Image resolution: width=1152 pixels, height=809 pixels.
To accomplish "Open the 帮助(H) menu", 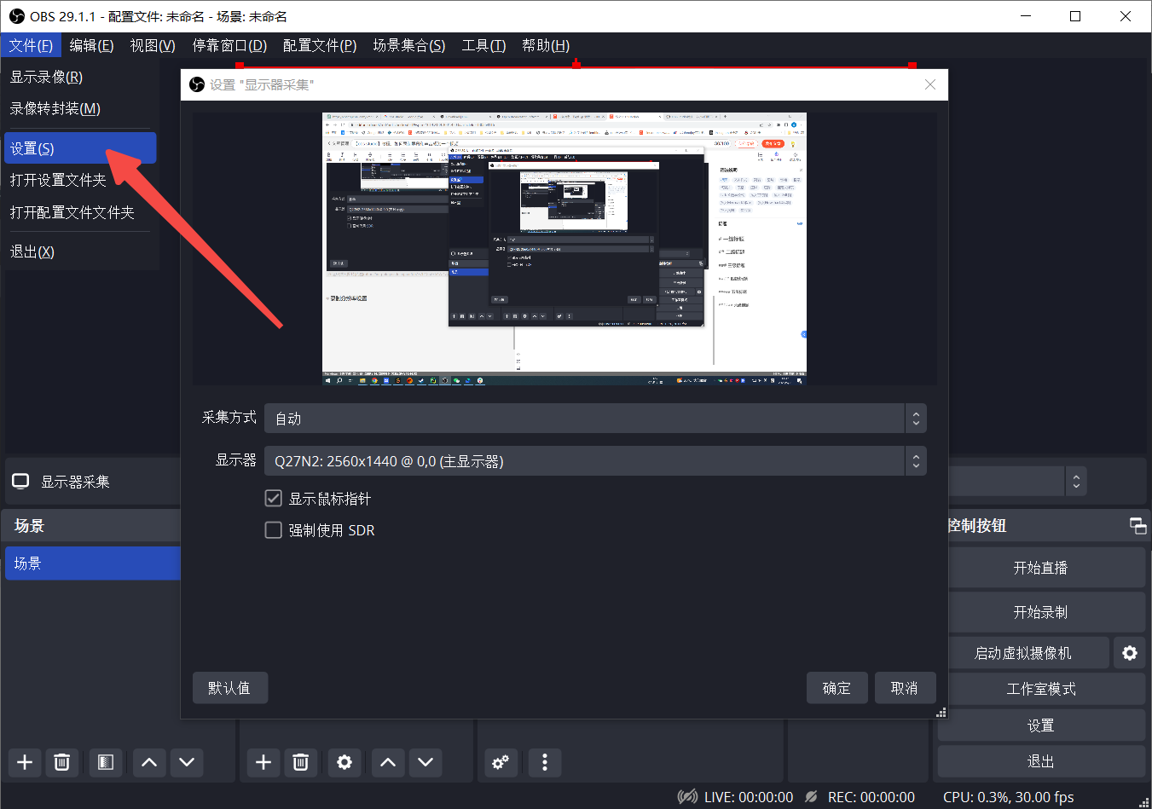I will click(x=546, y=45).
